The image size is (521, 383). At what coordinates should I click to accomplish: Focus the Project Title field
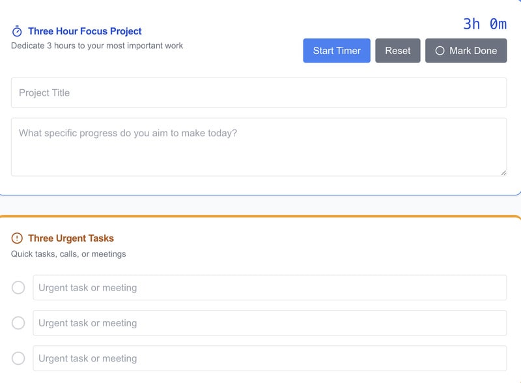259,92
